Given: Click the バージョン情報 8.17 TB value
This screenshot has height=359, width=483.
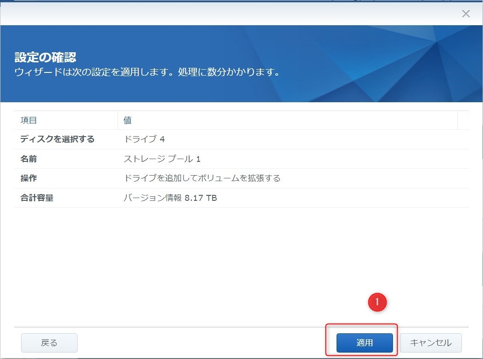Looking at the screenshot, I should point(170,198).
